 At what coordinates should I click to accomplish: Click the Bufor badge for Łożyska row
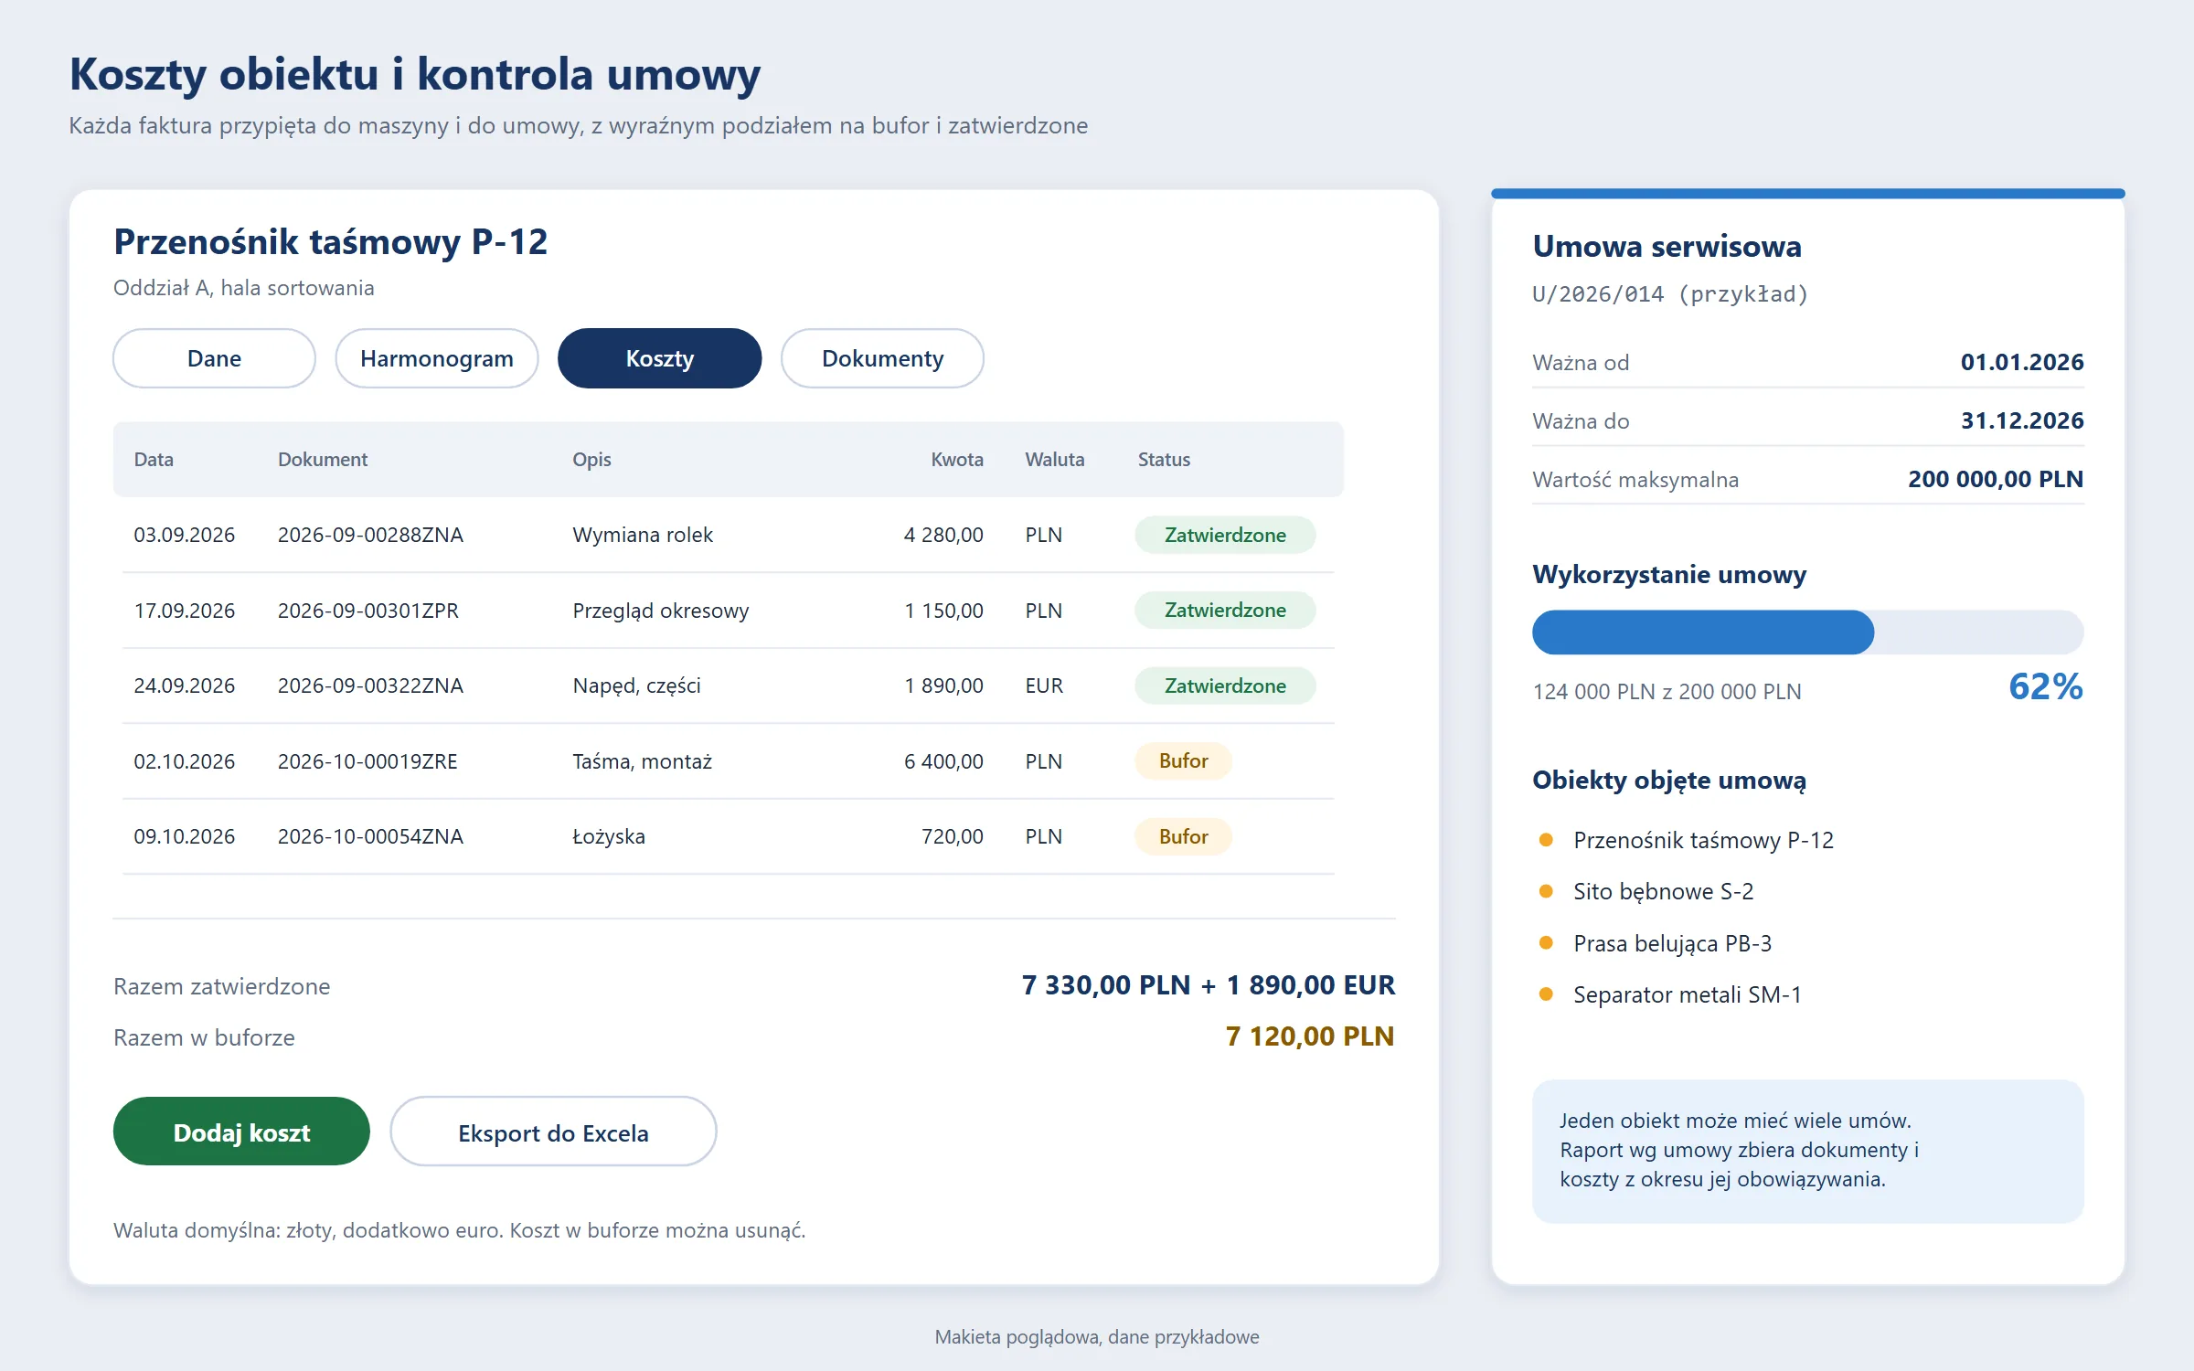tap(1183, 836)
